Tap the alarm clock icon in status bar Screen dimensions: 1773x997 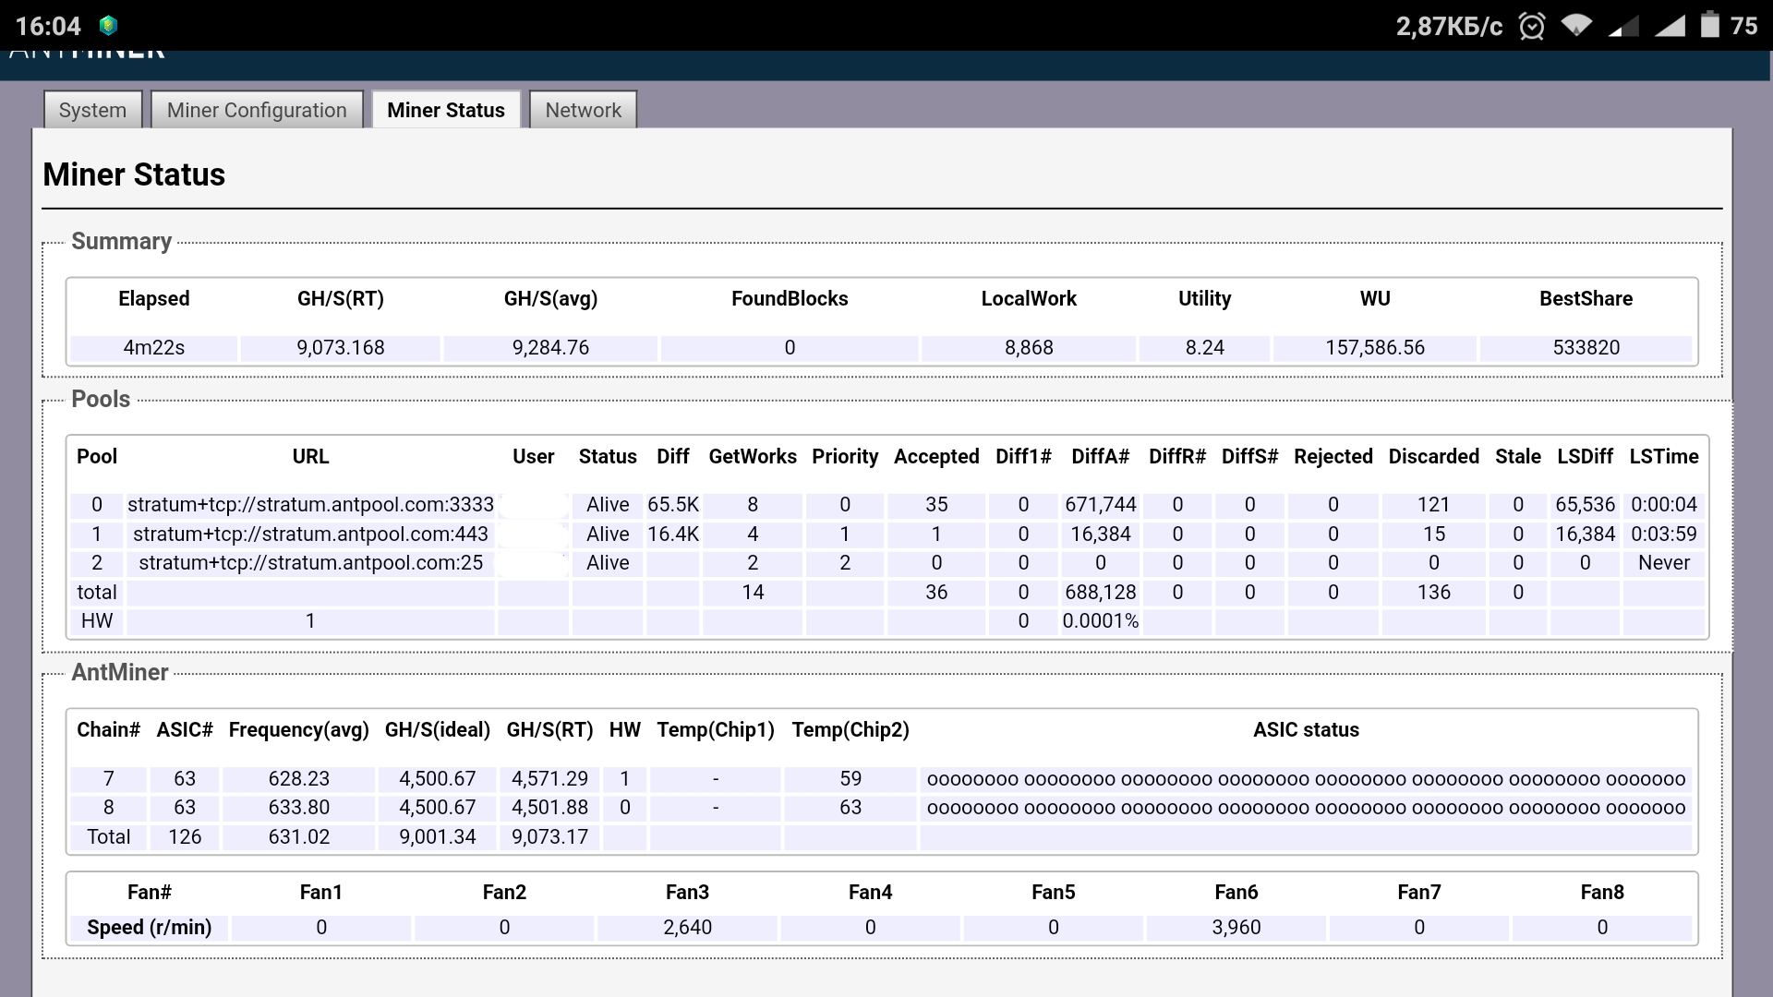tap(1532, 26)
